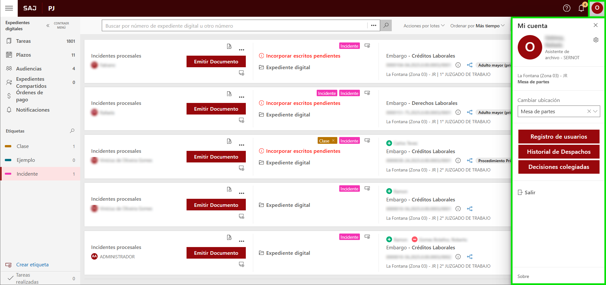
Task: Select the pink Incidente label filter
Action: coord(27,174)
